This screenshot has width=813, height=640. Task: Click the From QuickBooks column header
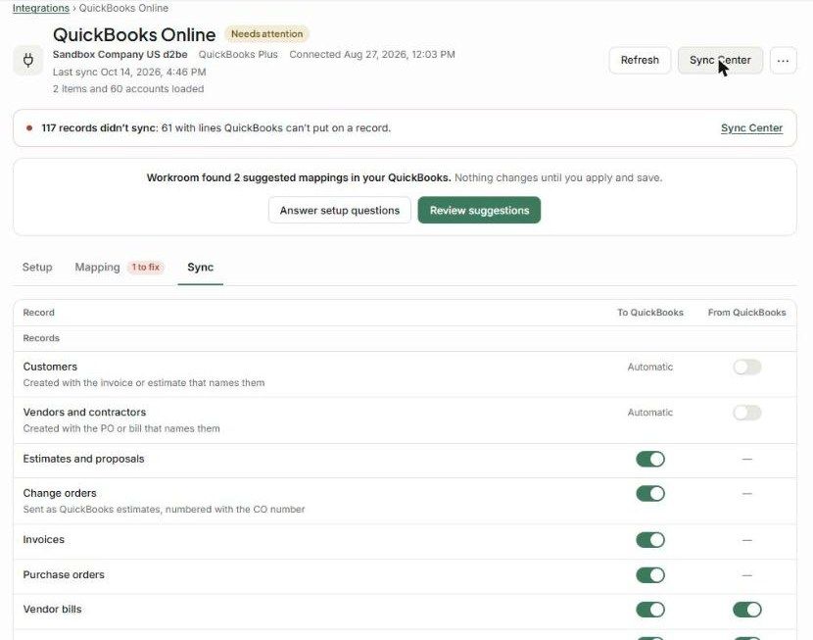pos(746,313)
